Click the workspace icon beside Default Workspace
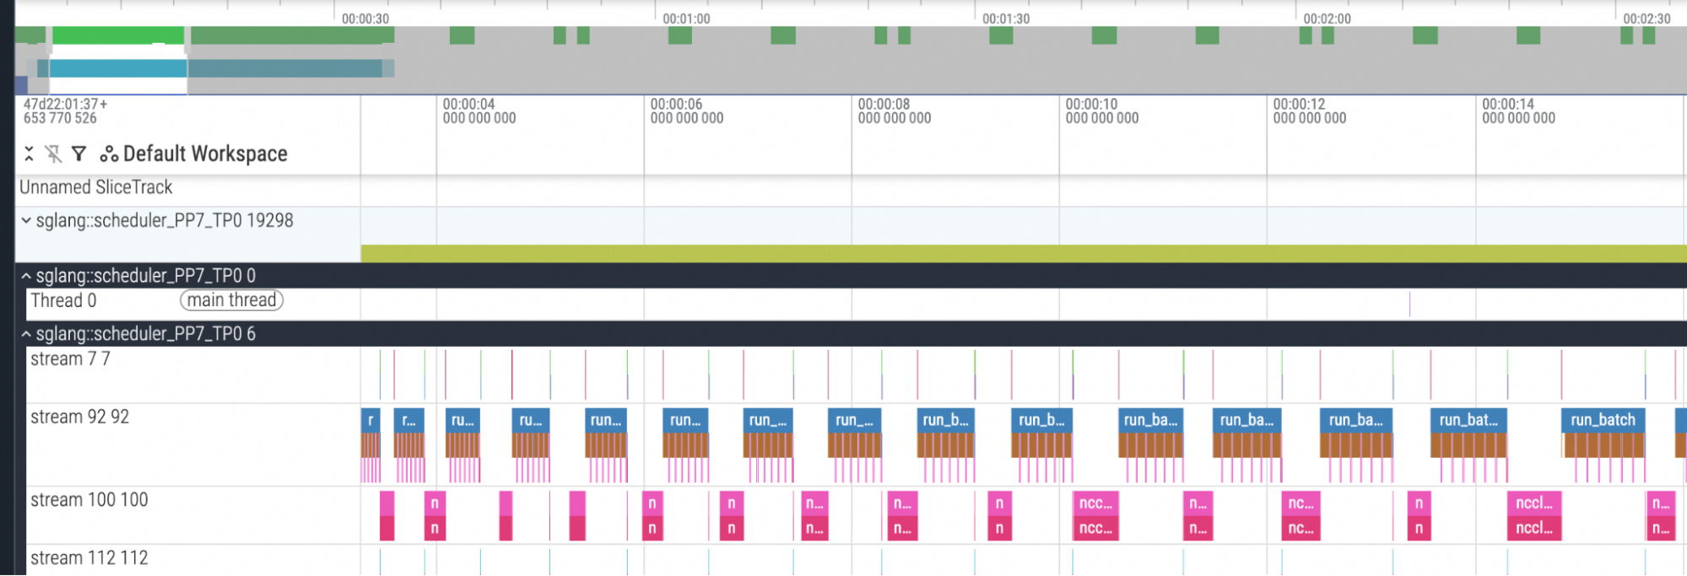 pos(108,153)
